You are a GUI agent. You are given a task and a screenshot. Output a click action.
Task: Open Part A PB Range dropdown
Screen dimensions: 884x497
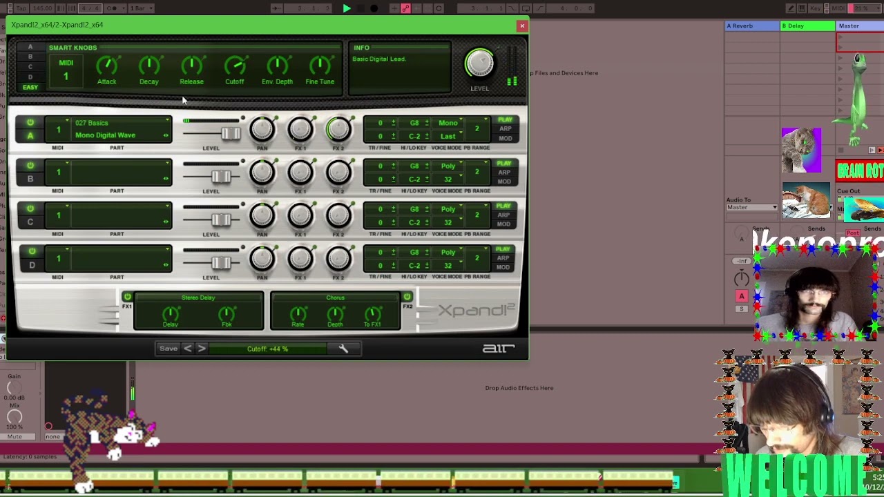[x=479, y=128]
